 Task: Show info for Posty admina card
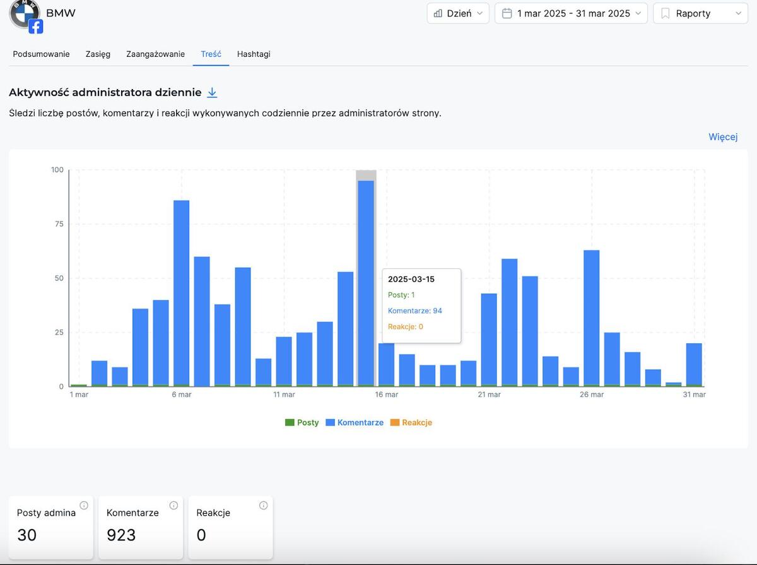coord(84,506)
